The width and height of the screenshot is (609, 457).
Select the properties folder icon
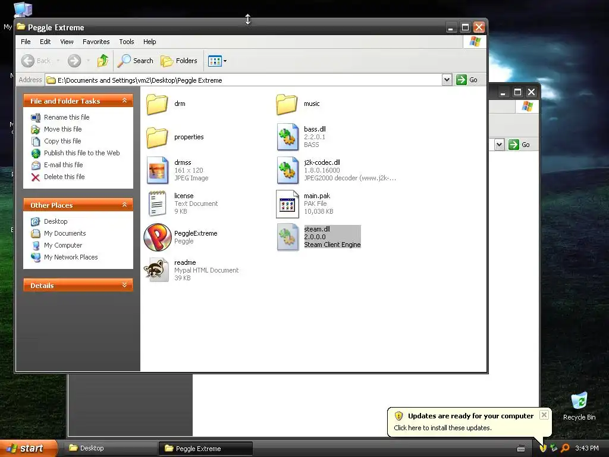(157, 137)
